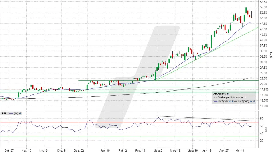Click the März 16 date label
275x154 pixels.
(x=175, y=151)
